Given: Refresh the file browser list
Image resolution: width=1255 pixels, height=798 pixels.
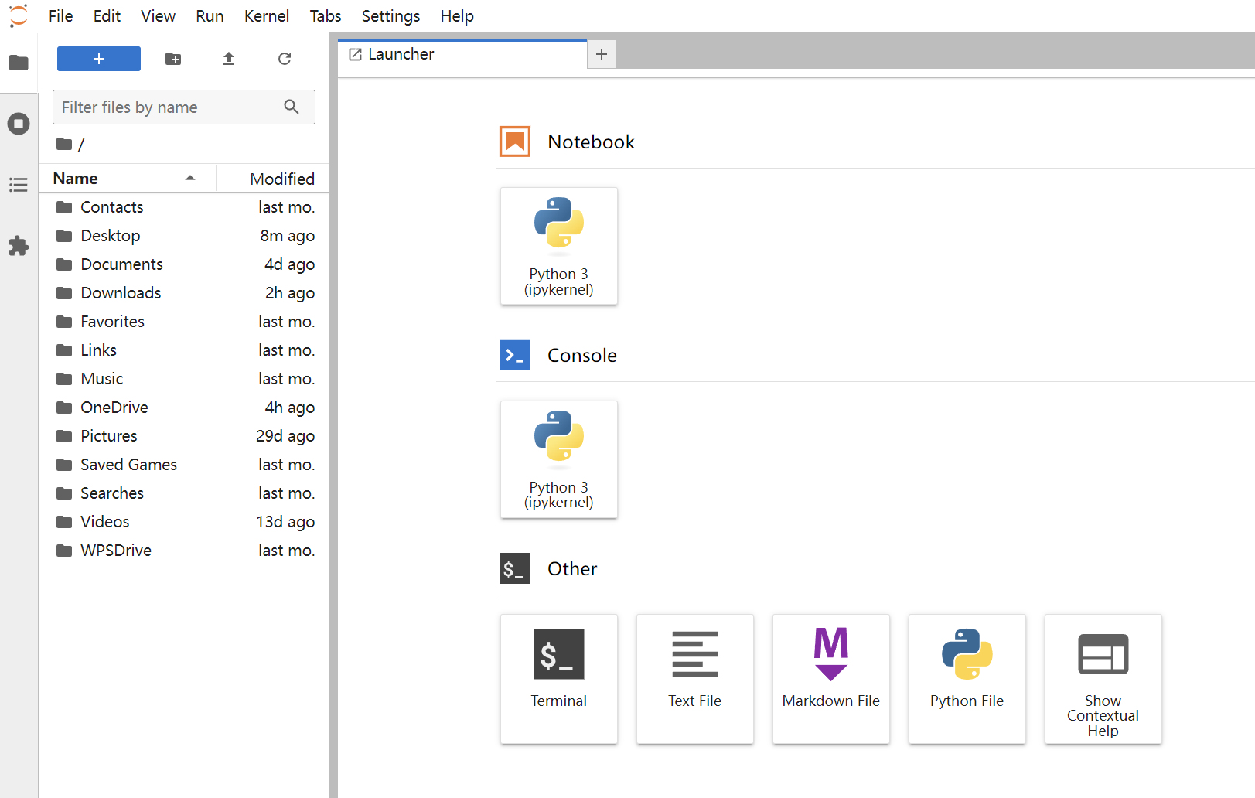Looking at the screenshot, I should 285,59.
